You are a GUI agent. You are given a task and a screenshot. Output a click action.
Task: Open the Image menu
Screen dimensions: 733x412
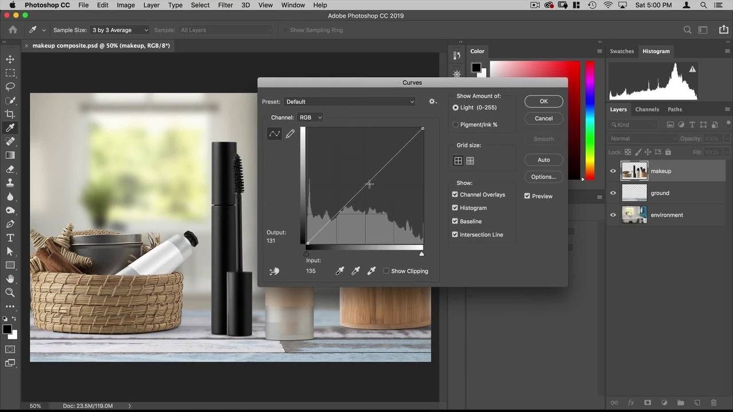click(125, 5)
